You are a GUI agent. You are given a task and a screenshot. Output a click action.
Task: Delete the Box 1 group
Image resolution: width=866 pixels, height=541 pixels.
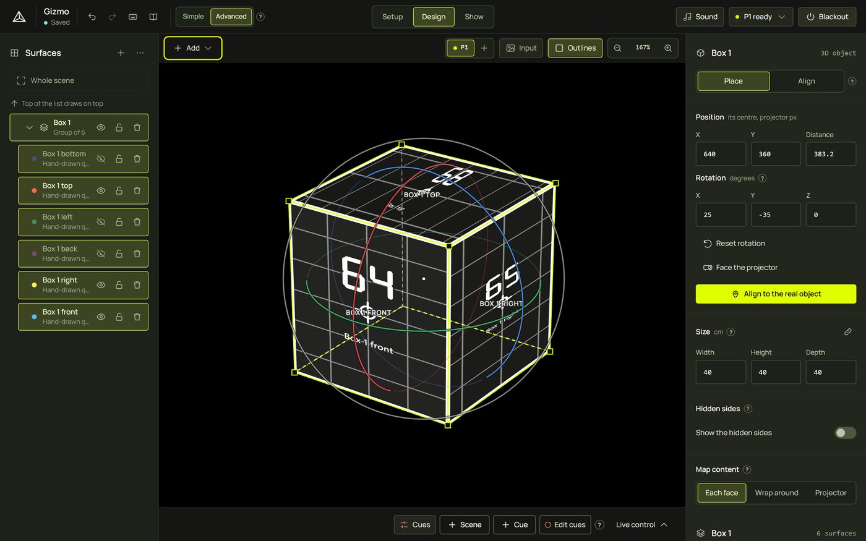[x=137, y=127]
